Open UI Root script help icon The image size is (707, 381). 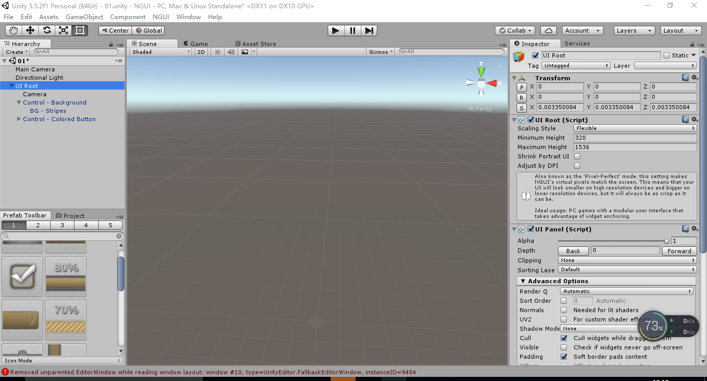[x=685, y=120]
